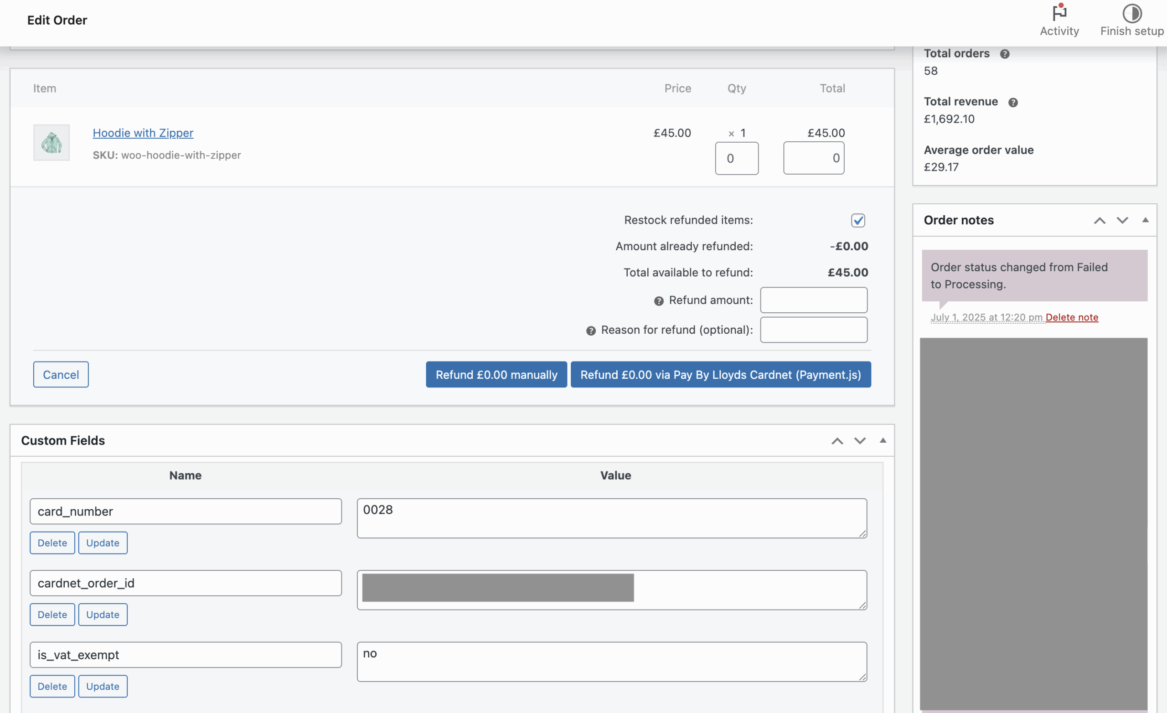
Task: Collapse the Custom Fields panel
Action: point(883,440)
